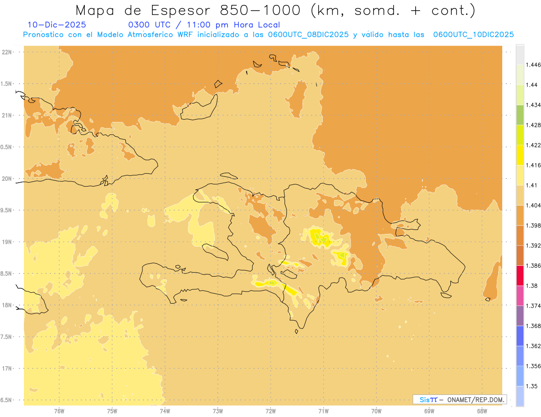Click the colorbar value label 1.38
Screen dimensions: 541x417
point(532,286)
